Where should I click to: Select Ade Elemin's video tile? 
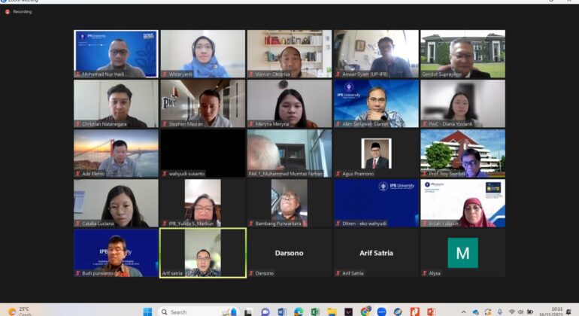pos(116,153)
